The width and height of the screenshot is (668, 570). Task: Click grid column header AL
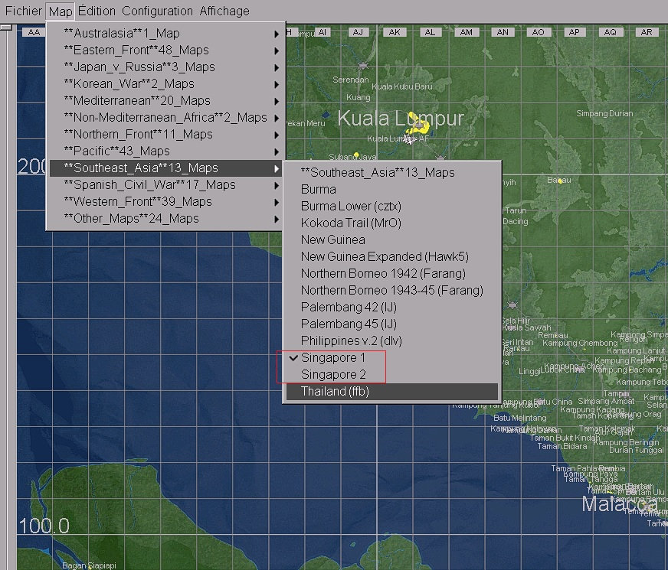coord(431,32)
